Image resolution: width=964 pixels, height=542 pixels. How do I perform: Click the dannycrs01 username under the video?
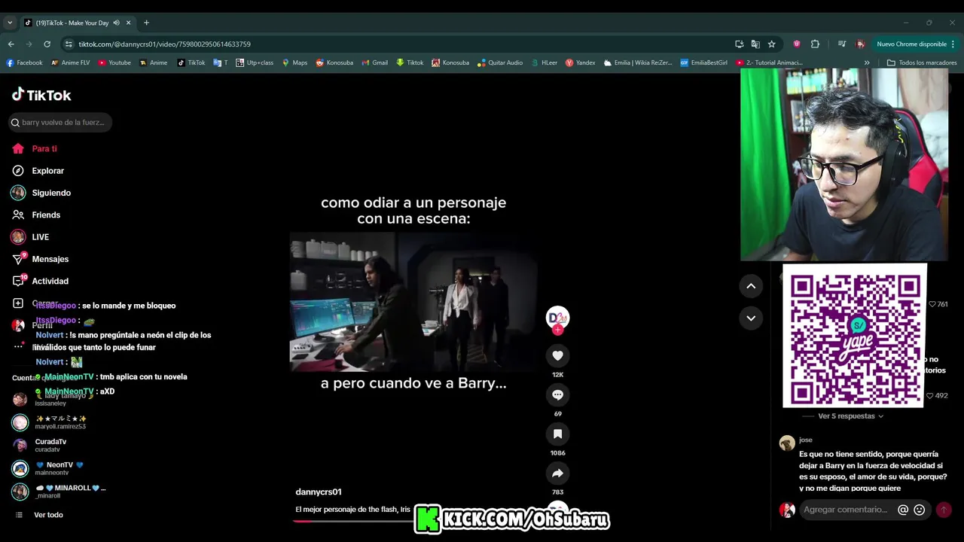click(319, 492)
